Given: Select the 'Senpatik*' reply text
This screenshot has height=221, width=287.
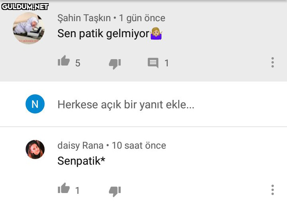Looking at the screenshot, I should coord(81,161).
